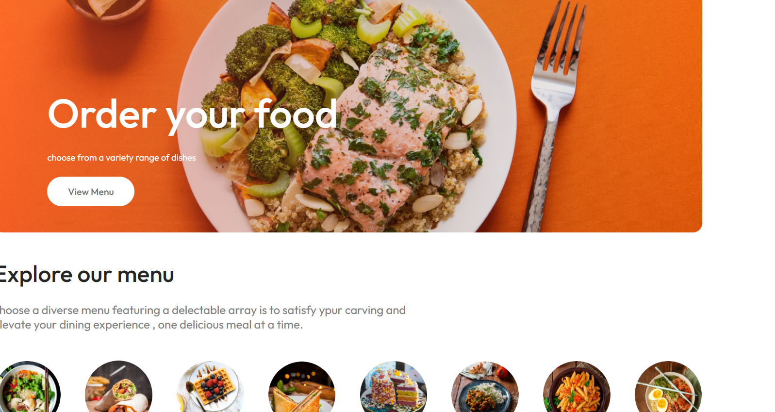The image size is (775, 412).
Task: Choose the rice and curry category image
Action: tap(485, 386)
